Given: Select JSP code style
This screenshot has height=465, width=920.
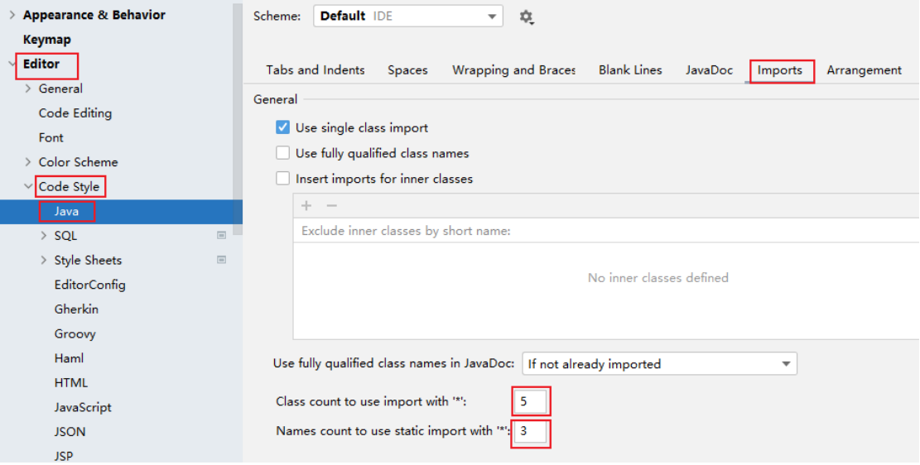Looking at the screenshot, I should pyautogui.click(x=64, y=456).
